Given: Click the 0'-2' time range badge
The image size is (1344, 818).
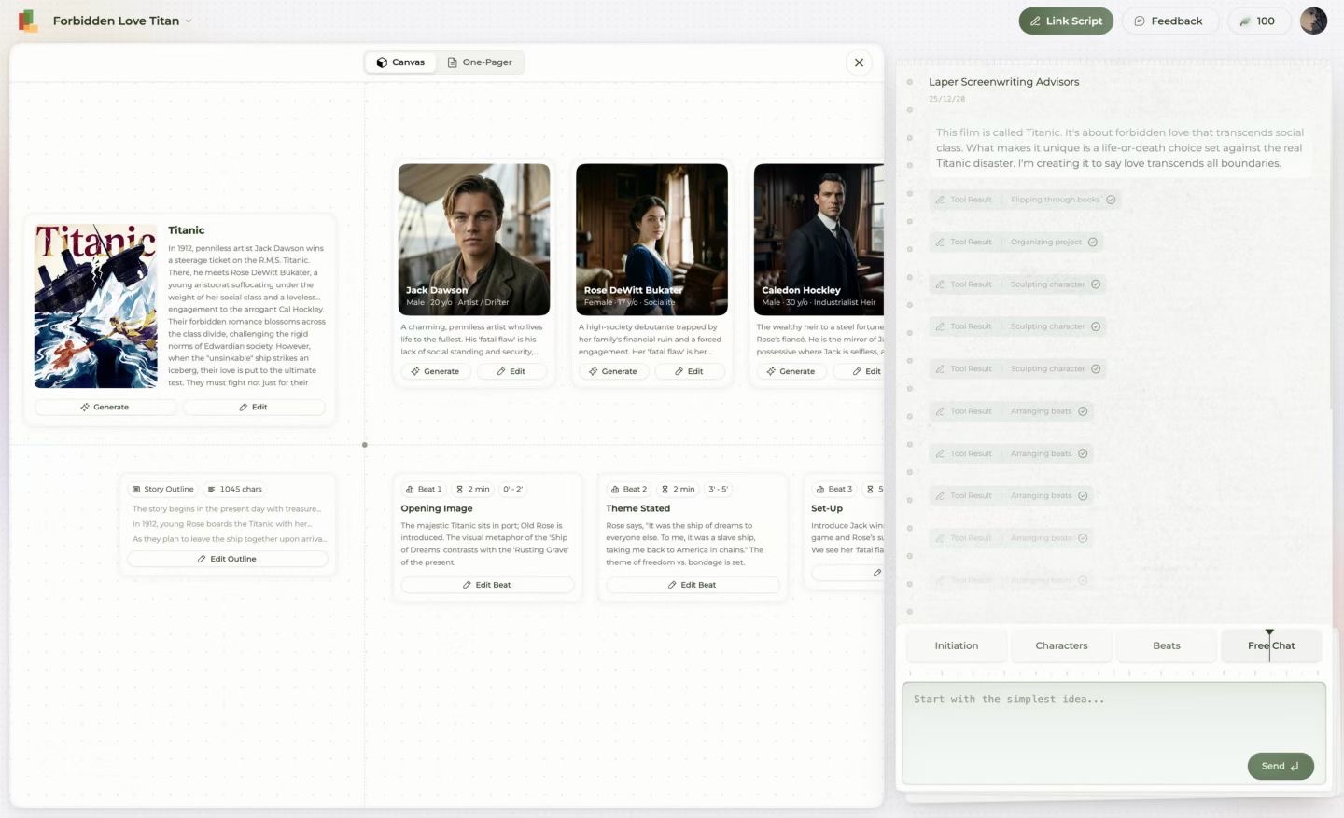Looking at the screenshot, I should [512, 489].
